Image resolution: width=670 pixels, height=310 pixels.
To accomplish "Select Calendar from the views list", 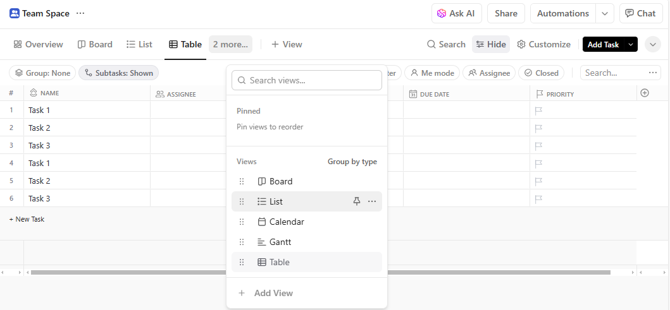I will click(x=287, y=222).
